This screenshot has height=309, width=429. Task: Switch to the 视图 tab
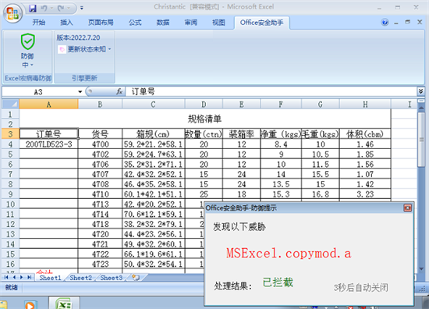coord(218,23)
